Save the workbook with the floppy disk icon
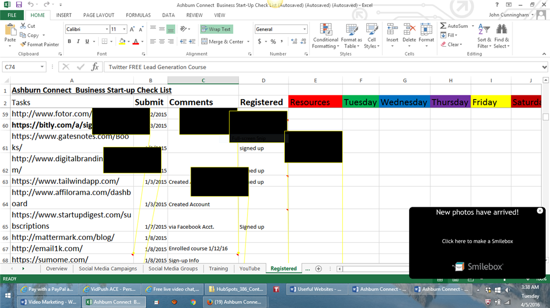Image resolution: width=550 pixels, height=308 pixels. point(19,4)
